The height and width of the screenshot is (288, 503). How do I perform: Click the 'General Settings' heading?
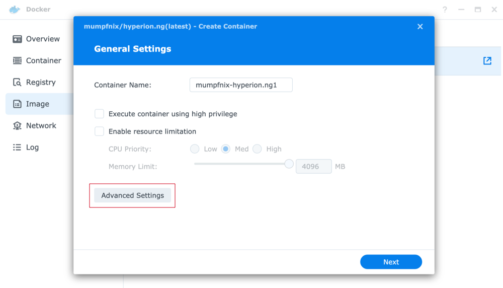[x=132, y=49]
